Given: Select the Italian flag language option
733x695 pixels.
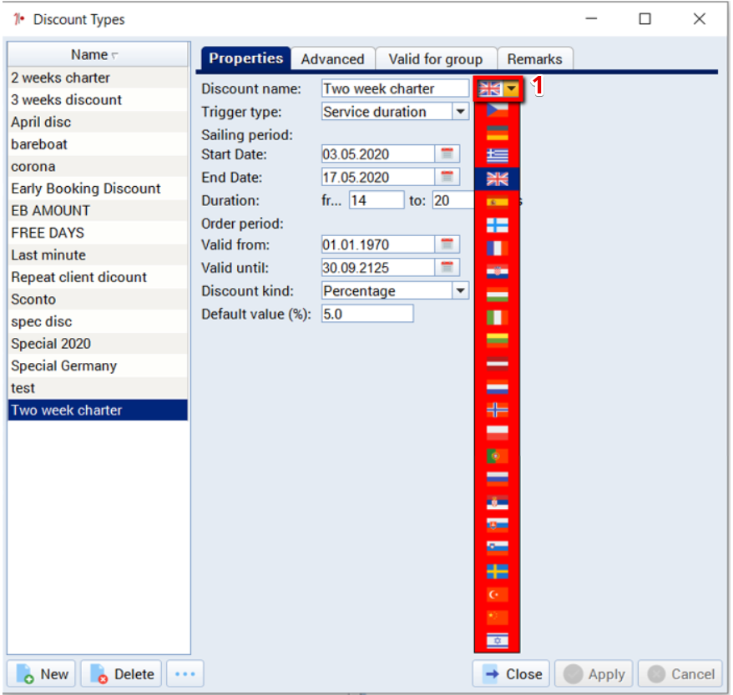Looking at the screenshot, I should pyautogui.click(x=497, y=318).
